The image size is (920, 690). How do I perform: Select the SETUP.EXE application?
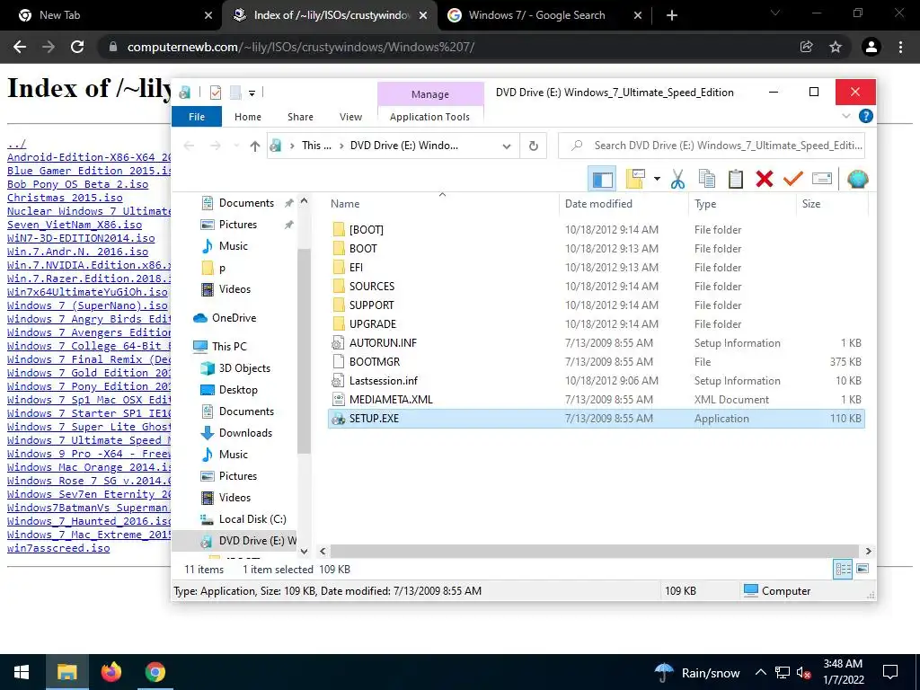pyautogui.click(x=597, y=419)
